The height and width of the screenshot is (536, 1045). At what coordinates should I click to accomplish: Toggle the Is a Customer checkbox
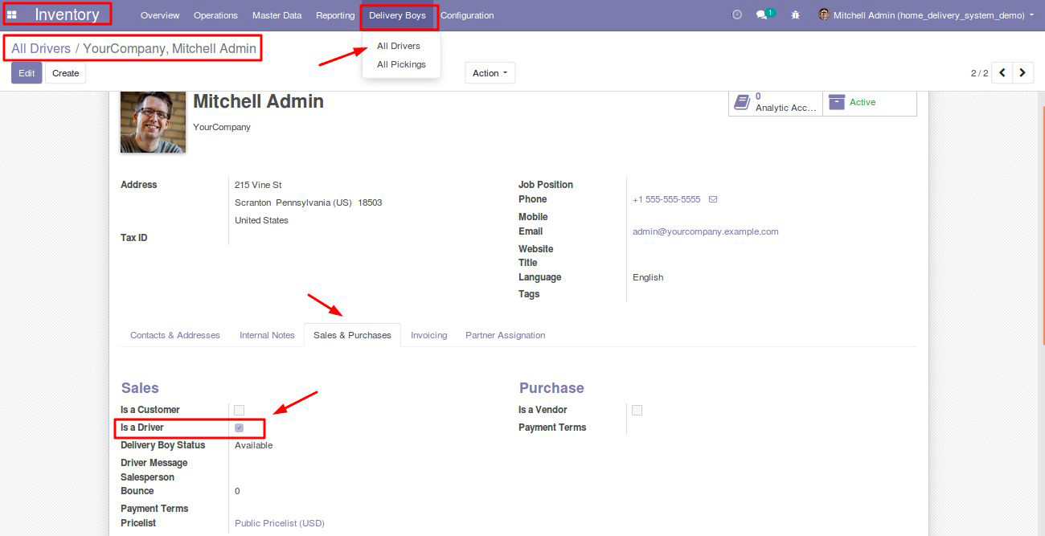(239, 410)
